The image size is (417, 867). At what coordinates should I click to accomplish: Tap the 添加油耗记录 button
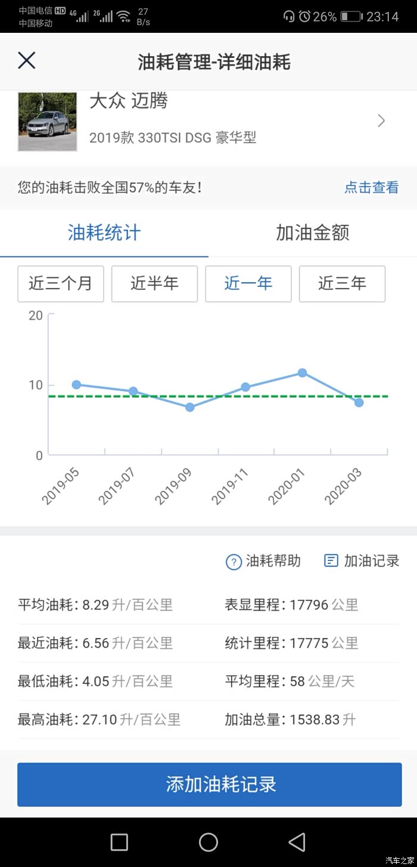coord(209,784)
